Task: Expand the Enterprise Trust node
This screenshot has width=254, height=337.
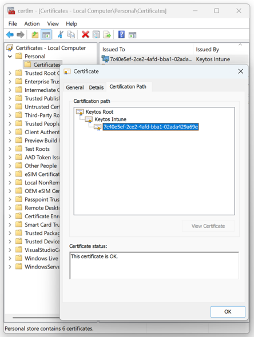Action: tap(10, 82)
